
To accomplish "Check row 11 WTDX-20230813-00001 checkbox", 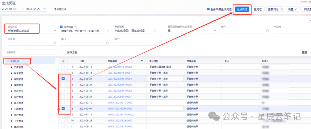I will tap(63, 126).
